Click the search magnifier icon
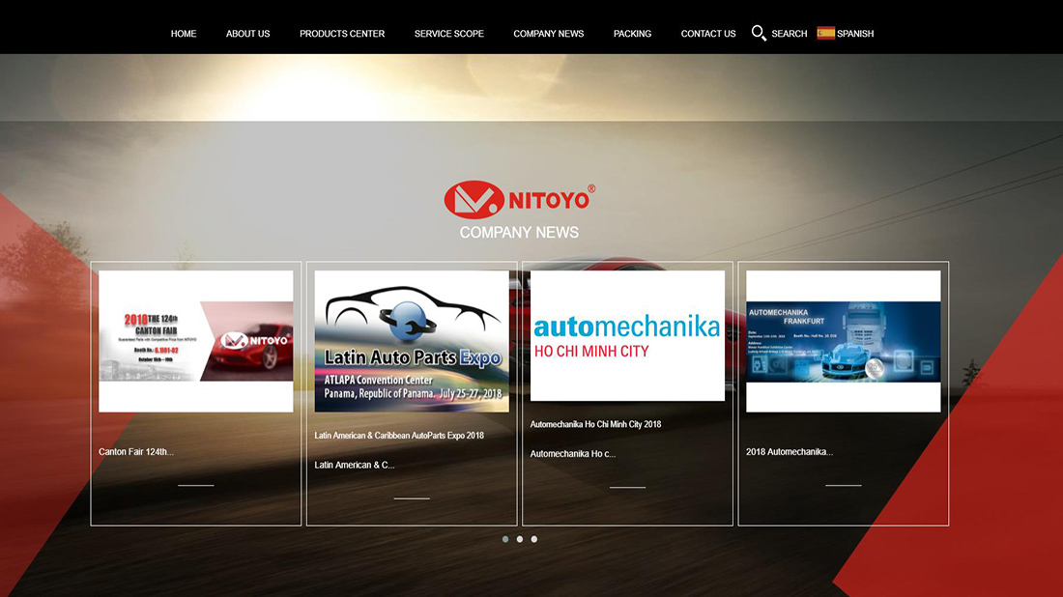The width and height of the screenshot is (1063, 597). tap(759, 33)
